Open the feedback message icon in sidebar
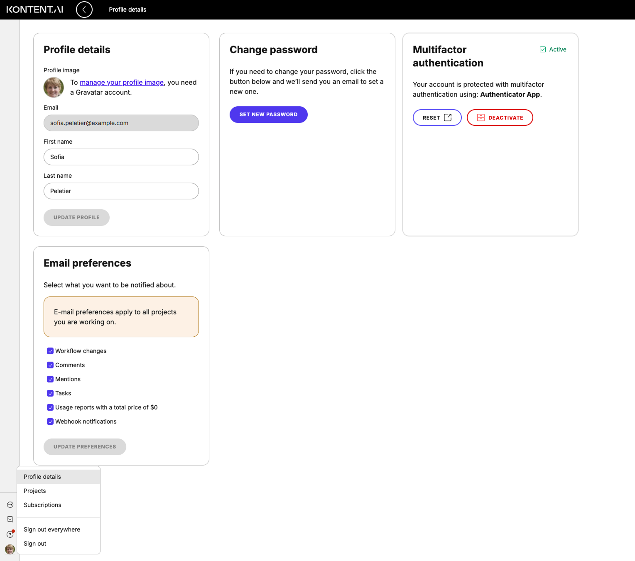This screenshot has width=635, height=561. coord(9,519)
